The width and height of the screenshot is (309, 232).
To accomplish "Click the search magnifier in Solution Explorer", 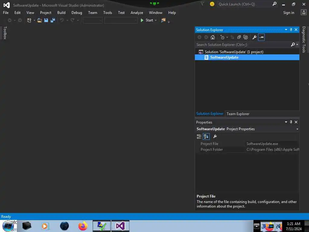I will [x=293, y=45].
